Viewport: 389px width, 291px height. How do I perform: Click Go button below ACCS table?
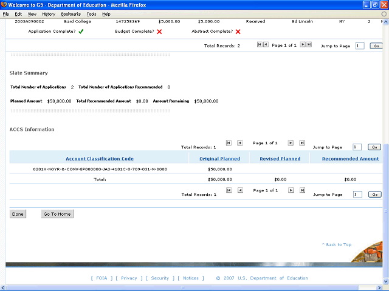(375, 195)
